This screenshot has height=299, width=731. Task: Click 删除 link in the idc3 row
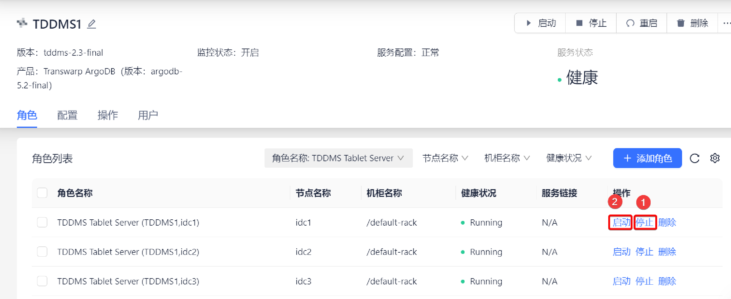pos(667,281)
